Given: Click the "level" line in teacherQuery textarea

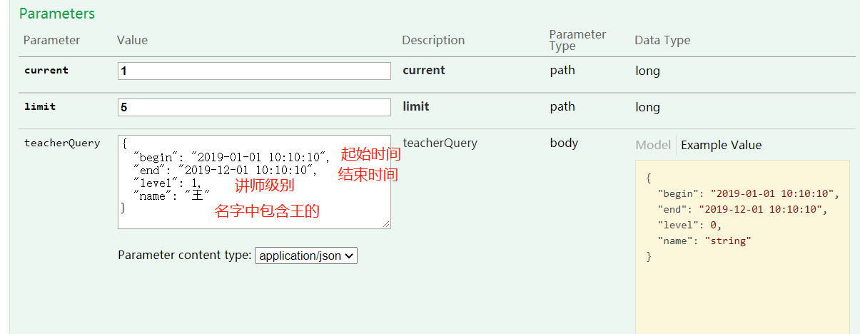Looking at the screenshot, I should click(x=168, y=182).
